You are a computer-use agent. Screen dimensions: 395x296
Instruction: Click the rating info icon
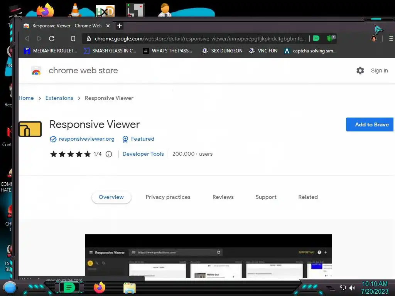[108, 154]
